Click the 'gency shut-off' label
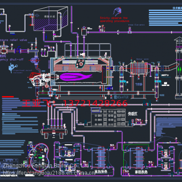Screen dimensions: 182x182 click(11, 60)
